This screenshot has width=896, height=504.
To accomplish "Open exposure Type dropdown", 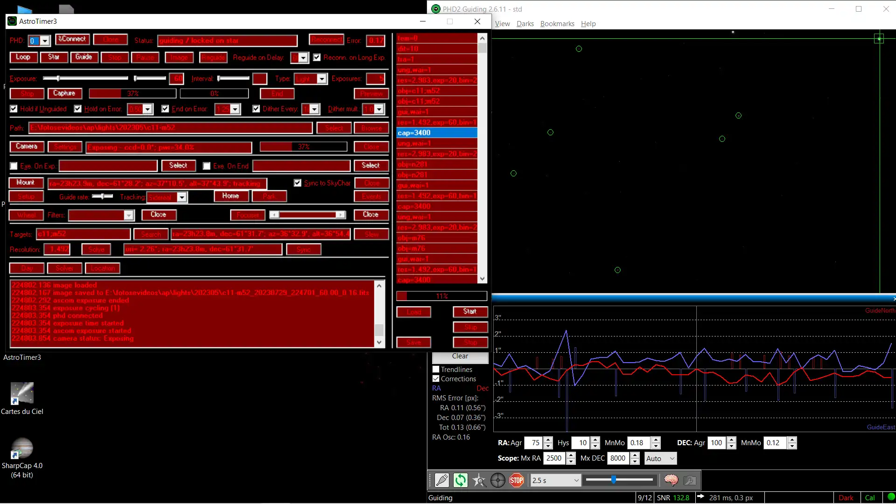I will 322,79.
